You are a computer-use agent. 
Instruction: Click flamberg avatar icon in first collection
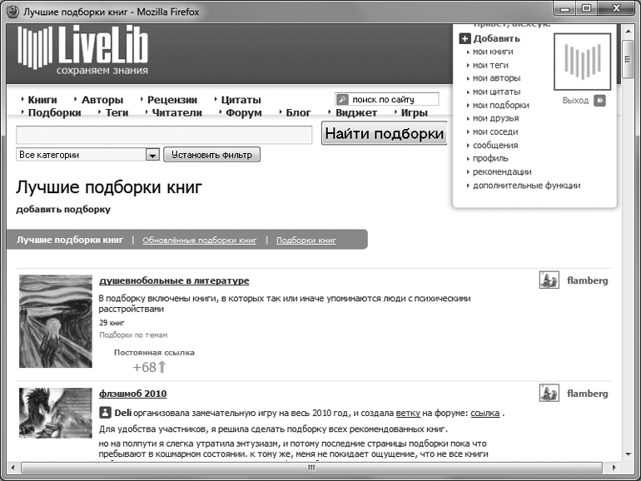pyautogui.click(x=549, y=280)
